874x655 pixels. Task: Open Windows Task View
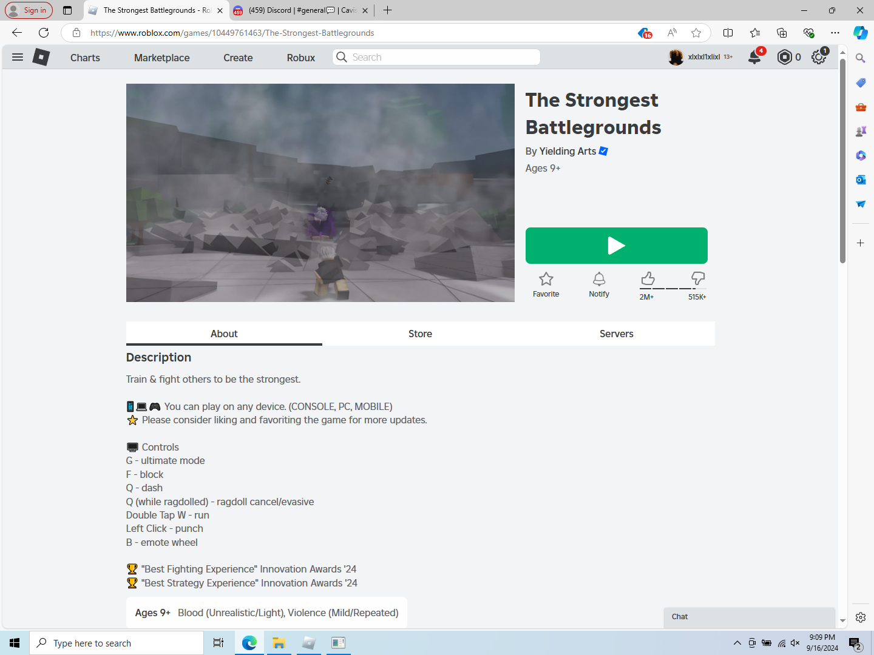coord(218,643)
